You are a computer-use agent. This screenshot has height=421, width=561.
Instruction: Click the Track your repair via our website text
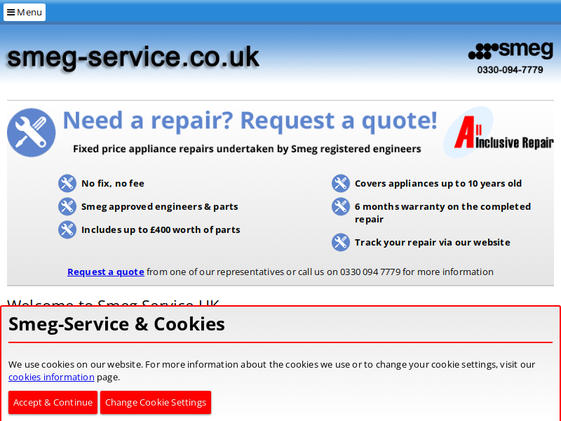pos(432,242)
